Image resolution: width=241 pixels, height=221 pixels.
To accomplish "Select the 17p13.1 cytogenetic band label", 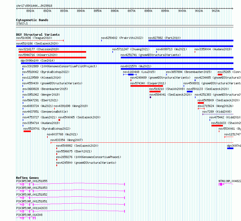I will 22,23.
